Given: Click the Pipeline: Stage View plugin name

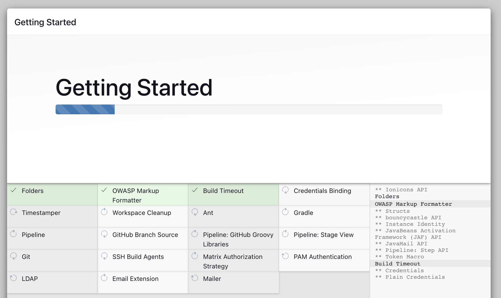Looking at the screenshot, I should click(x=323, y=235).
